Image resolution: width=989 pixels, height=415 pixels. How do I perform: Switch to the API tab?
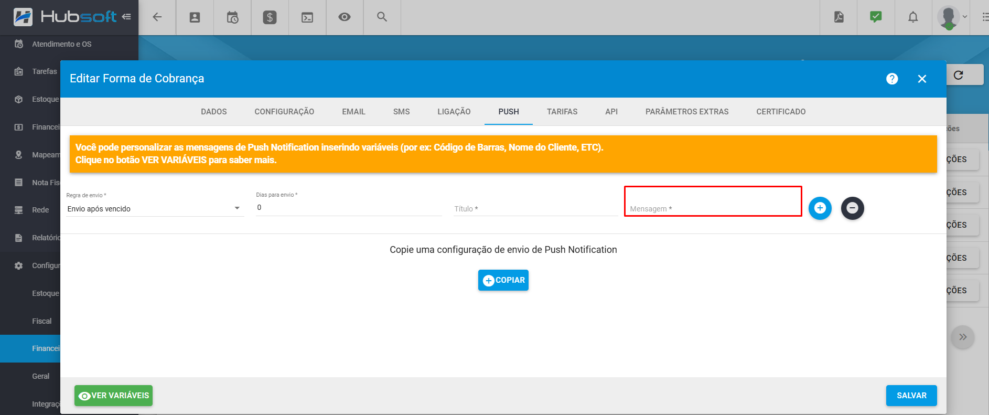coord(611,112)
